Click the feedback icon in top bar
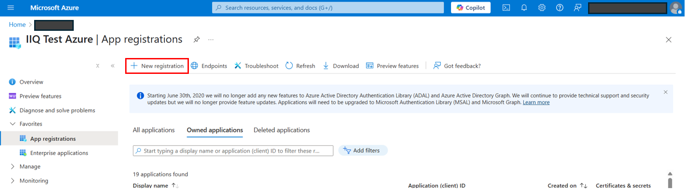 tap(578, 8)
